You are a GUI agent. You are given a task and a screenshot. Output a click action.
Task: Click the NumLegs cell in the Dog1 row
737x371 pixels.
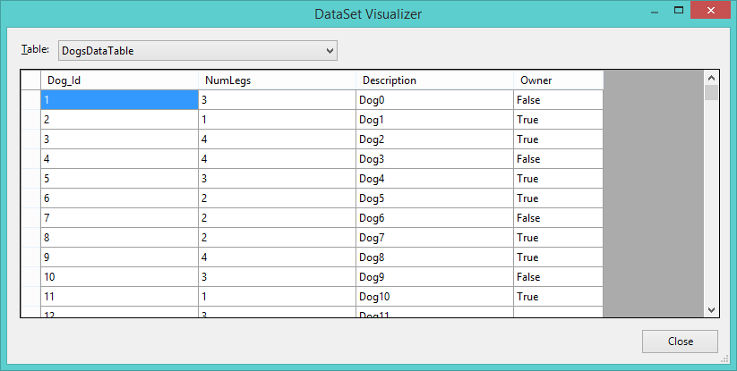click(277, 120)
